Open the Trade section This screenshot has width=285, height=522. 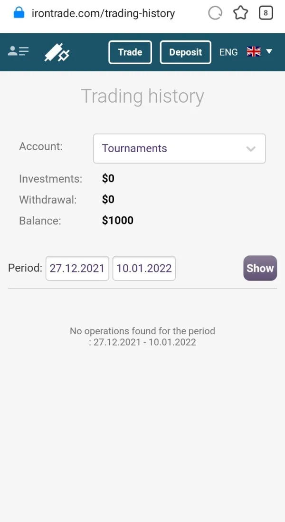pyautogui.click(x=130, y=52)
